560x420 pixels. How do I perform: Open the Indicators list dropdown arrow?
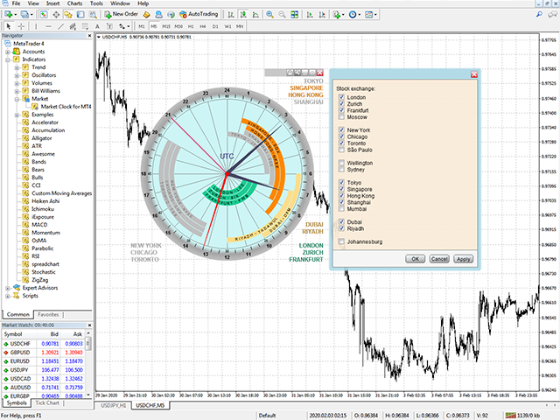343,15
